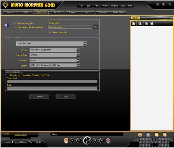Image resolution: width=174 pixels, height=148 pixels.
Task: Click the third playlist toolbar document icon
Action: (x=146, y=23)
